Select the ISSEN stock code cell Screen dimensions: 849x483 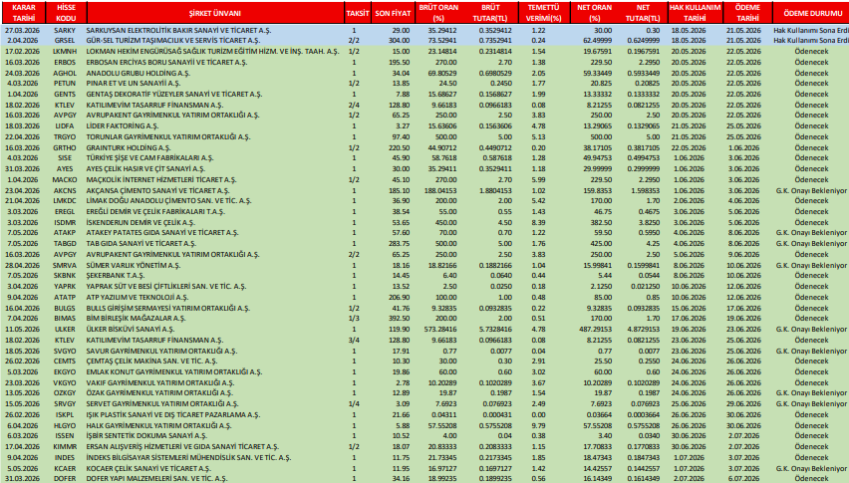(x=65, y=435)
